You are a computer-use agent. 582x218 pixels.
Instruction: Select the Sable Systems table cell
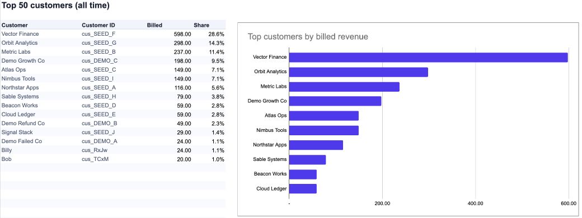tap(20, 96)
